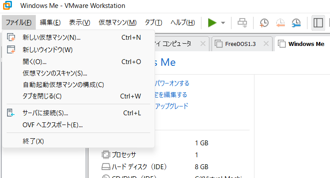Image resolution: width=330 pixels, height=178 pixels.
Task: Click the Send Ctrl+Alt+Del toolbar icon
Action: tap(242, 23)
